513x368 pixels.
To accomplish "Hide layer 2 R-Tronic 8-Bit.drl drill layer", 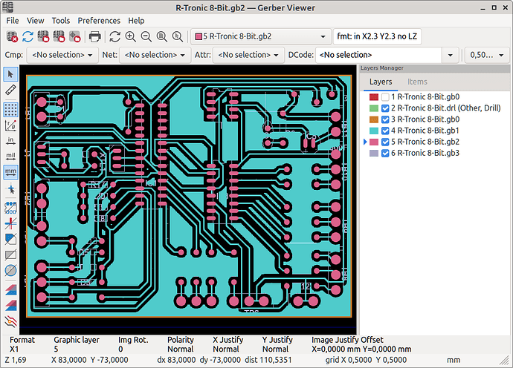I will tap(385, 108).
